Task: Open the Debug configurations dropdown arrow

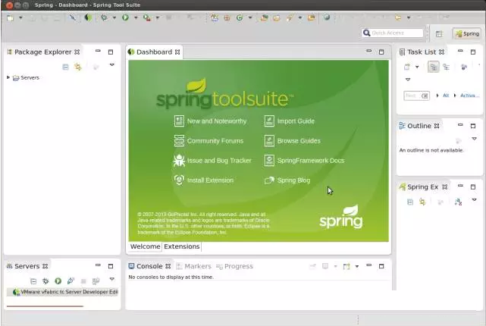Action: pyautogui.click(x=114, y=18)
